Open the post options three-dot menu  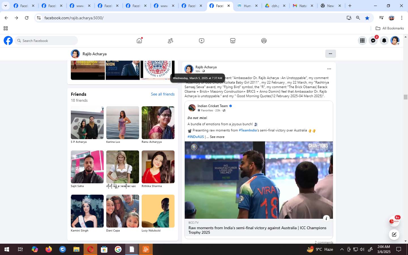pyautogui.click(x=329, y=69)
